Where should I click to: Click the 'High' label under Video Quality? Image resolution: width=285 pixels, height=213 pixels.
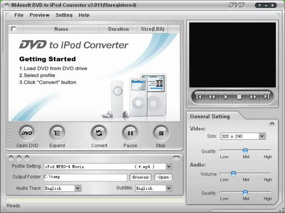[x=268, y=157]
